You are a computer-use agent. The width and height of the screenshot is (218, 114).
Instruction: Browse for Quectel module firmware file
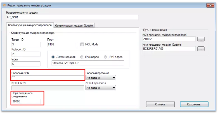click(201, 49)
